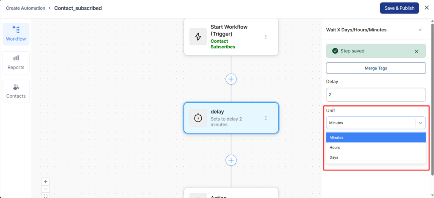Dismiss the Step saved notification
Screen dimensions: 434x198
point(416,51)
